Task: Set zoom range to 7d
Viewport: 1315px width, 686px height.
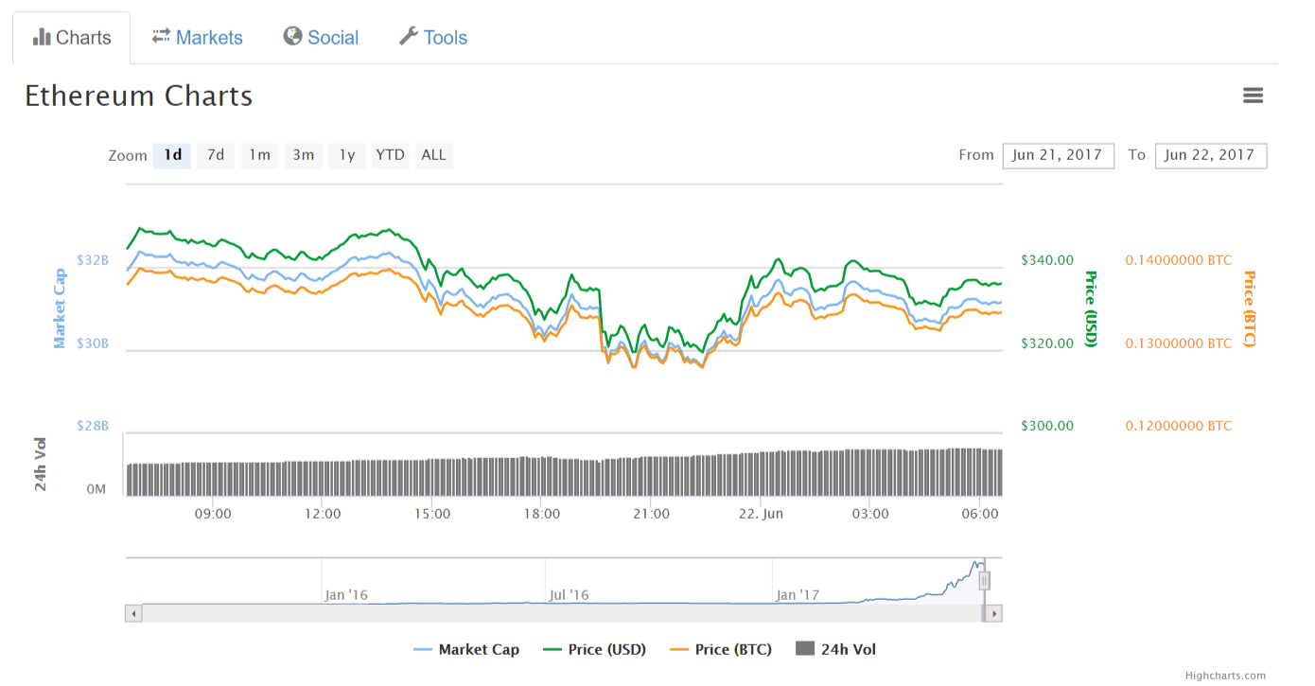Action: point(216,155)
